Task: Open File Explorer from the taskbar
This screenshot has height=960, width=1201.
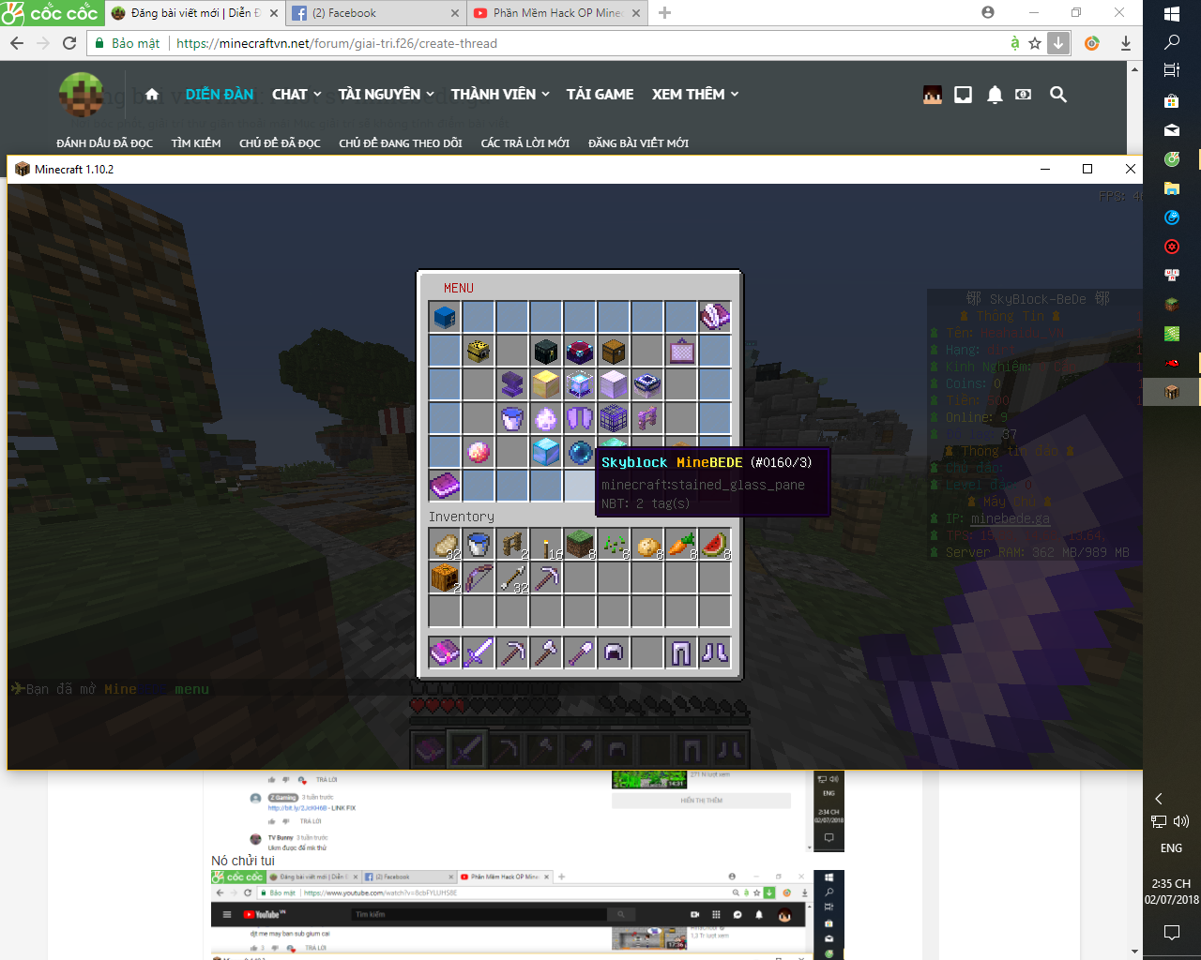Action: (x=1172, y=188)
